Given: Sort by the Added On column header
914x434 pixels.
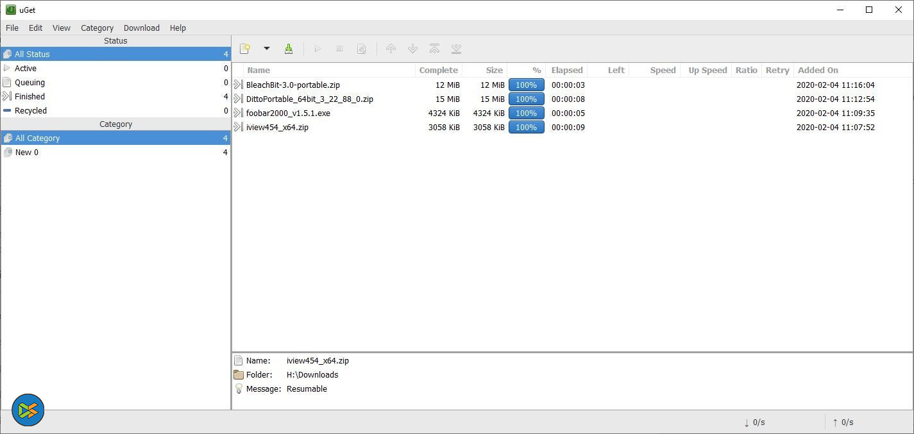Looking at the screenshot, I should [x=852, y=70].
